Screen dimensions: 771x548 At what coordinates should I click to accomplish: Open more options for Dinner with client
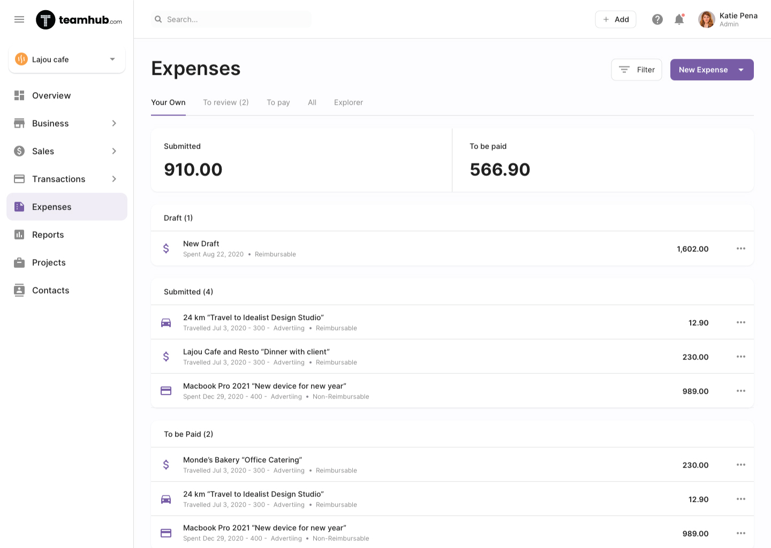tap(741, 356)
